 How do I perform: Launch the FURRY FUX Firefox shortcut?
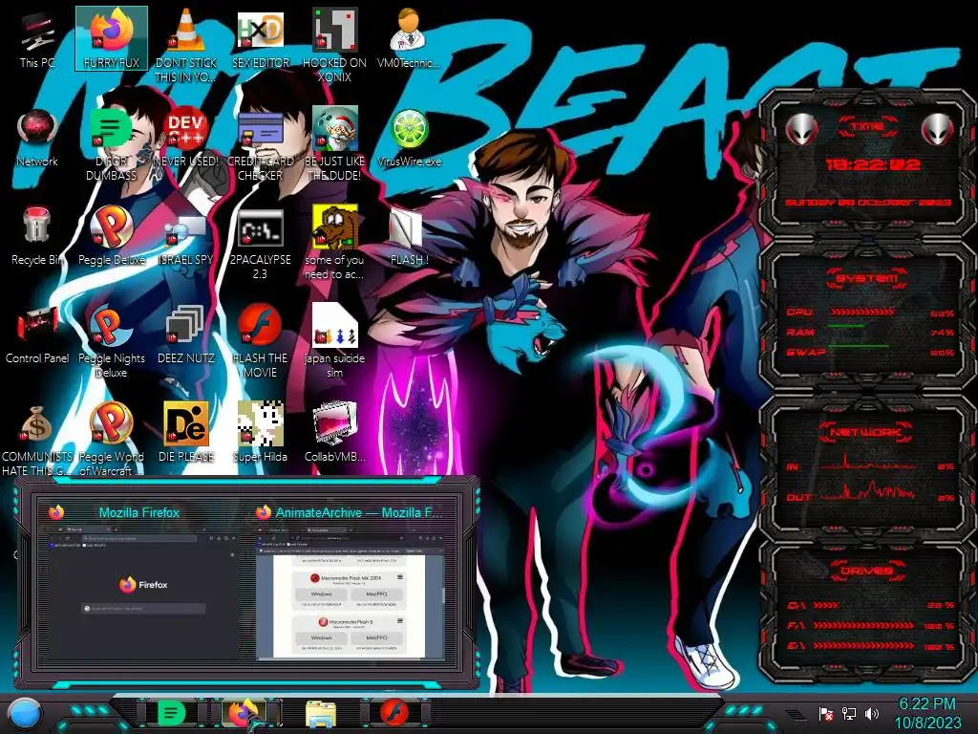112,38
